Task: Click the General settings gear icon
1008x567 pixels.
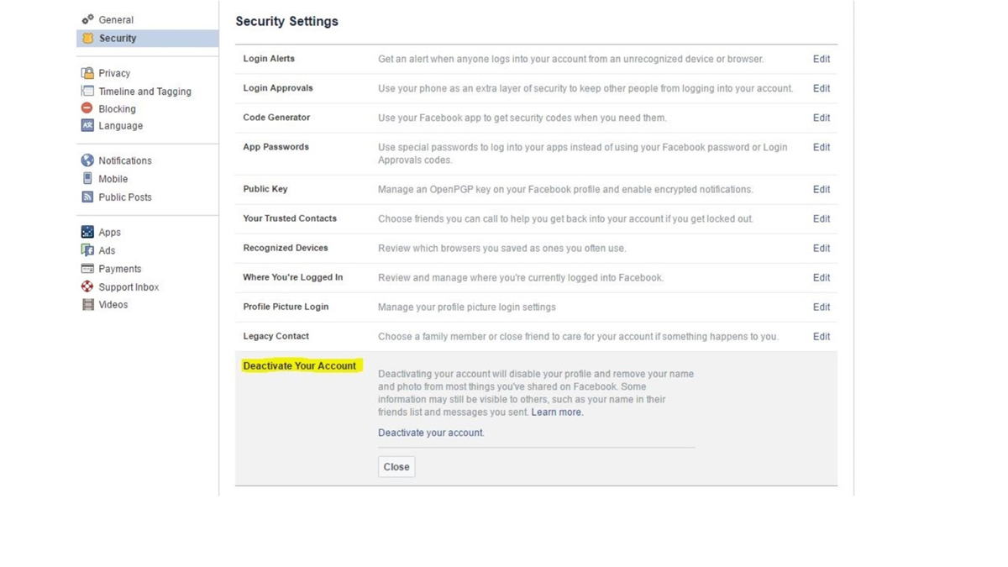Action: (87, 19)
